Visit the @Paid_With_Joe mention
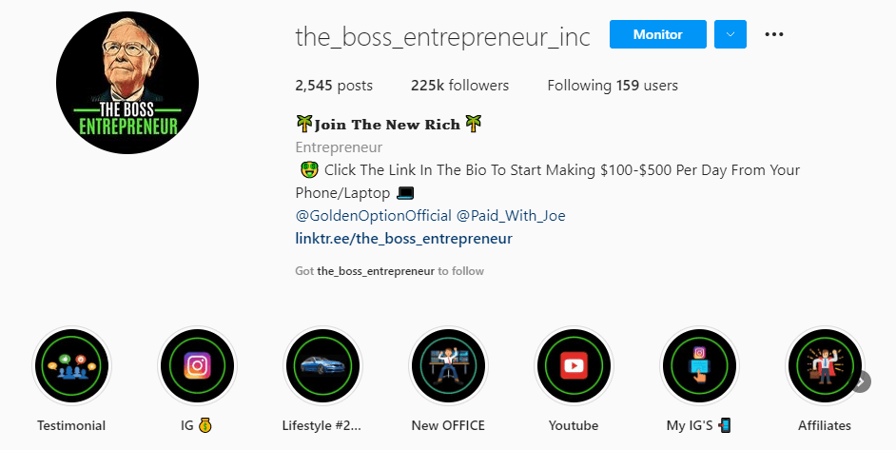Viewport: 896px width, 450px height. coord(511,216)
